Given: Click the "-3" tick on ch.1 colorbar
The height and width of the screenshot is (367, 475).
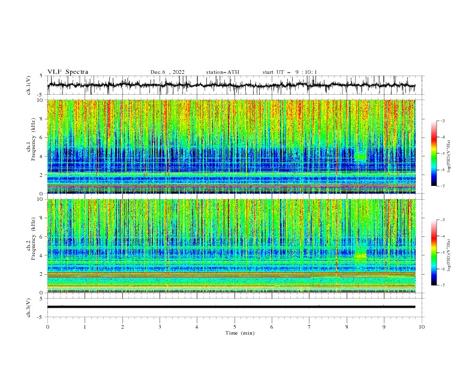Looking at the screenshot, I should pos(442,121).
